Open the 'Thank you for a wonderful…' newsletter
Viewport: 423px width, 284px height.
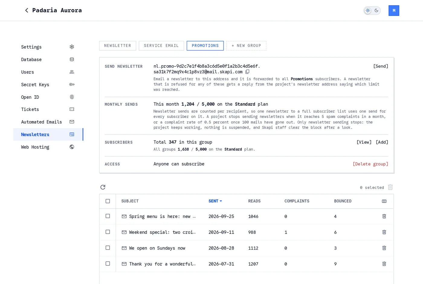pos(162,264)
